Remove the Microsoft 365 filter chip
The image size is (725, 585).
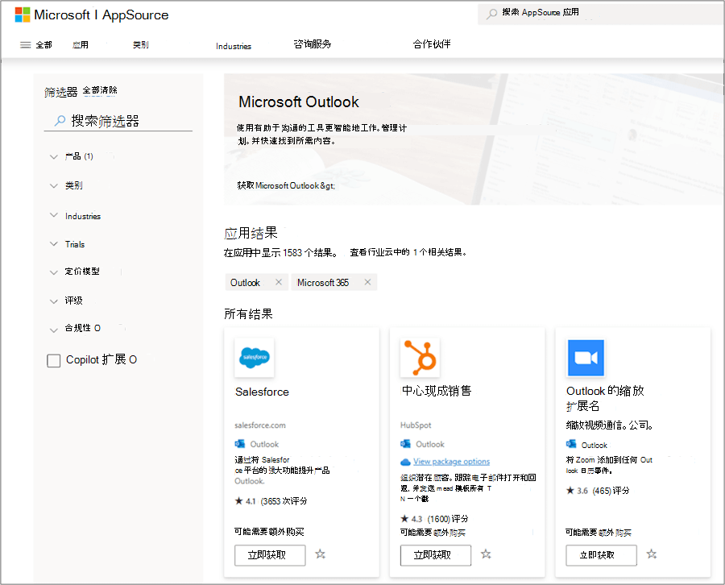[x=367, y=282]
